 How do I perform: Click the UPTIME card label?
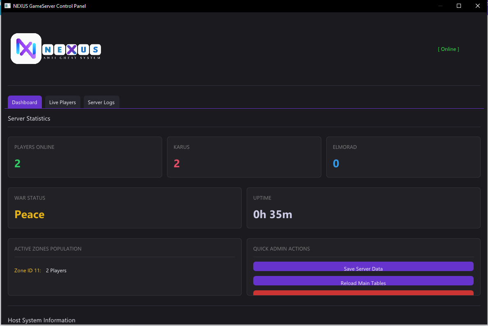[x=262, y=198]
